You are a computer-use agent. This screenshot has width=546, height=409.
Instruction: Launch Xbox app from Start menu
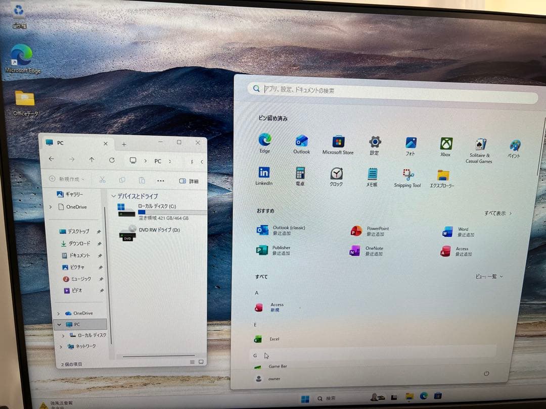pyautogui.click(x=446, y=147)
